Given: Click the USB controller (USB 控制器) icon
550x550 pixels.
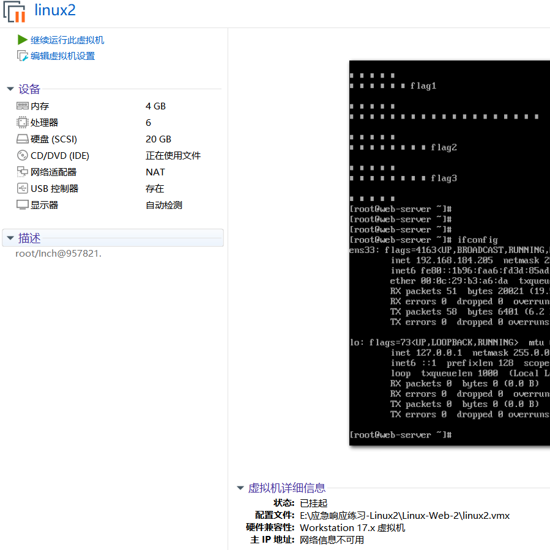Looking at the screenshot, I should pyautogui.click(x=23, y=188).
